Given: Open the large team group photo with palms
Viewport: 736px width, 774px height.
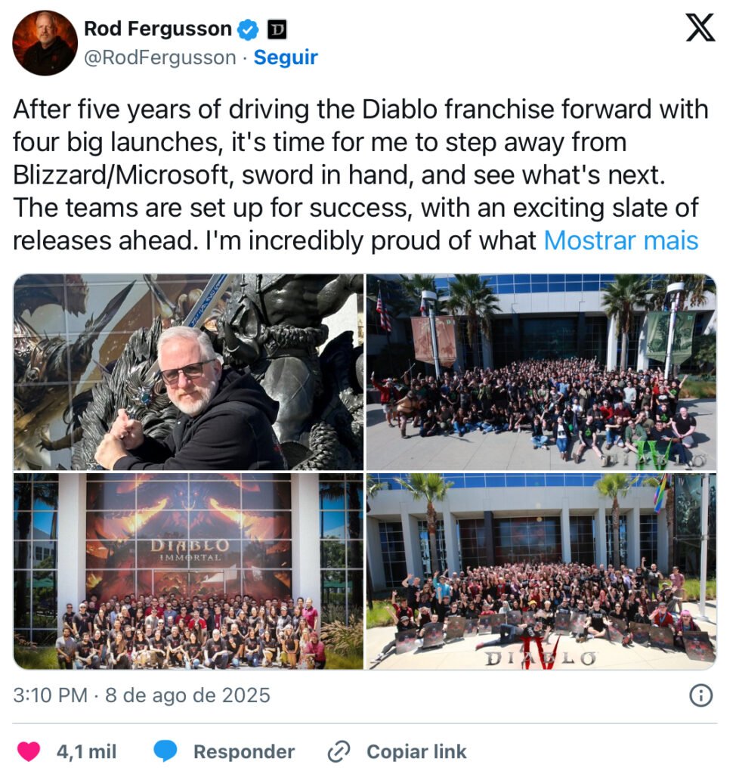Looking at the screenshot, I should (541, 372).
